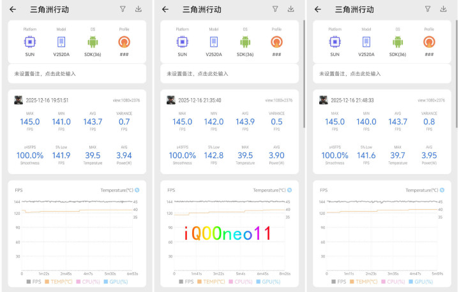Select the average power value 3.94

tap(124, 155)
